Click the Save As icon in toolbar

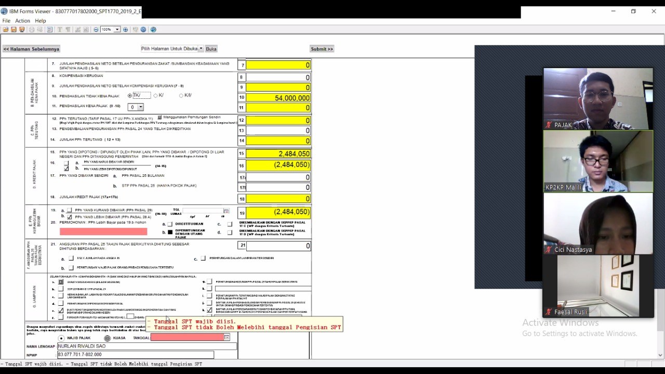22,30
